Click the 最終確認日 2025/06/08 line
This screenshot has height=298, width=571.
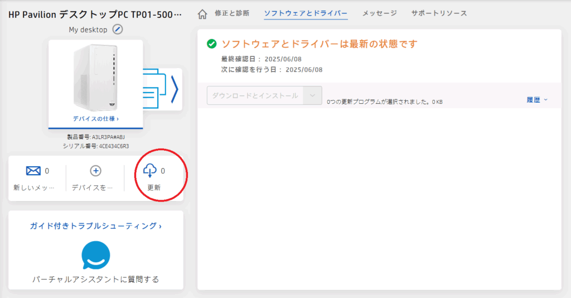pyautogui.click(x=261, y=59)
